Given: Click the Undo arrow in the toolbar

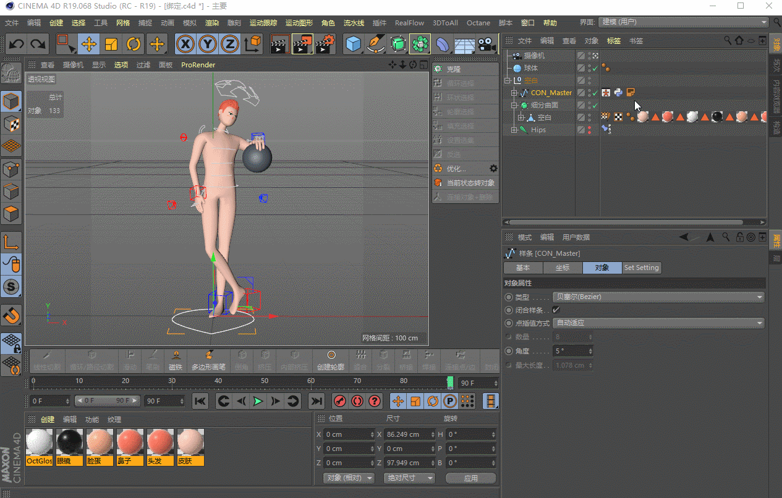Looking at the screenshot, I should [x=17, y=44].
